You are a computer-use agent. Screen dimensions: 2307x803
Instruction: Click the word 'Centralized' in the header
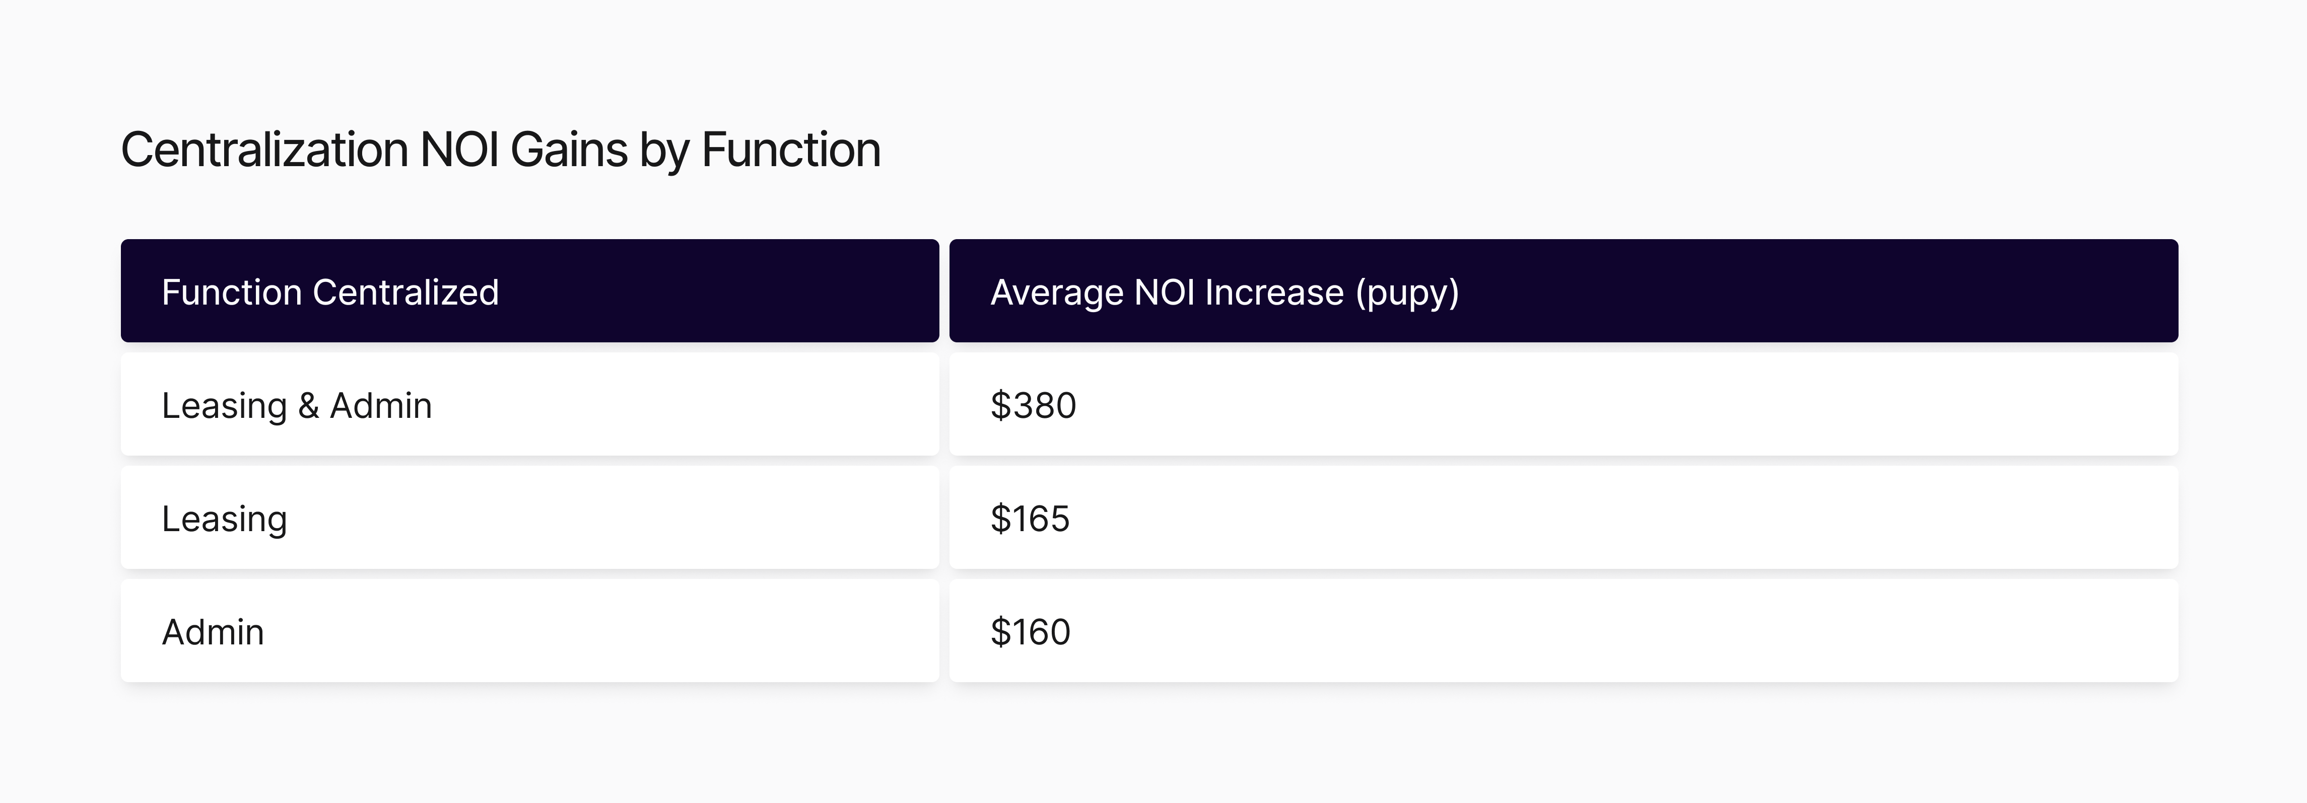[x=405, y=292]
